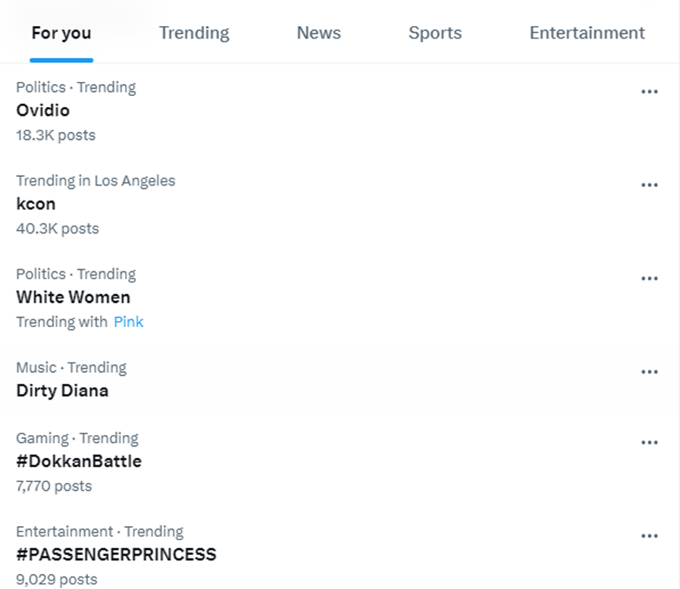
Task: View the kcon trending topic
Action: (x=35, y=204)
